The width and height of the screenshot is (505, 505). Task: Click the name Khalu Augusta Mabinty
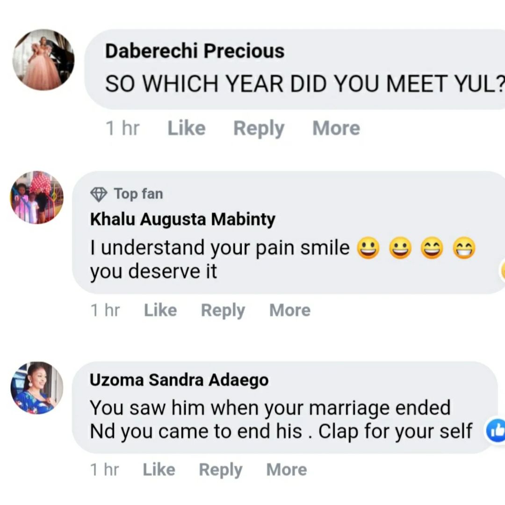tap(182, 219)
